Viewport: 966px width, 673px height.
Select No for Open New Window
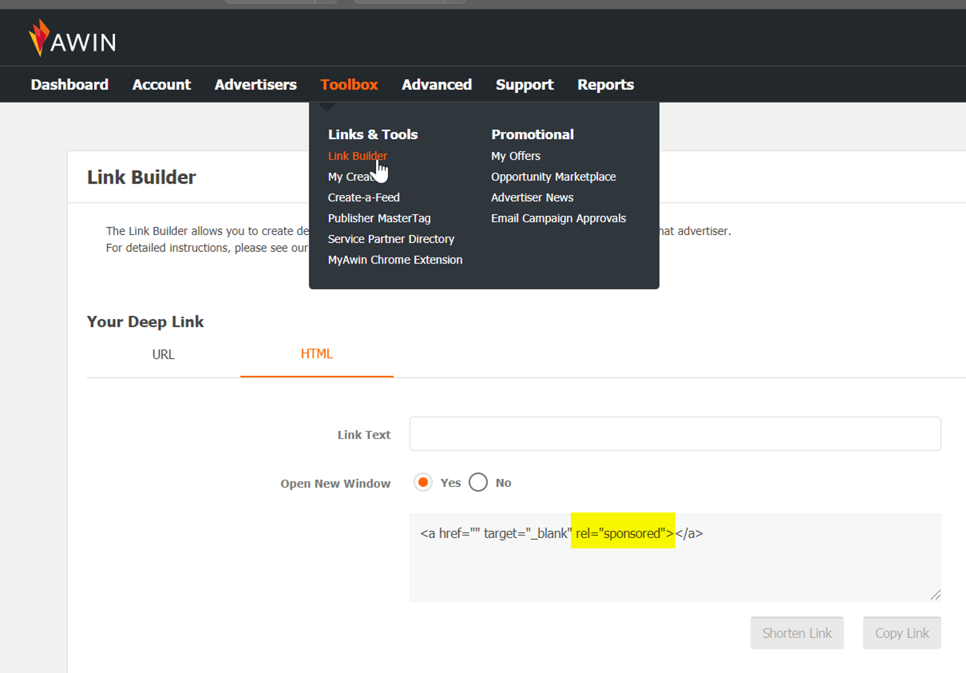[478, 482]
